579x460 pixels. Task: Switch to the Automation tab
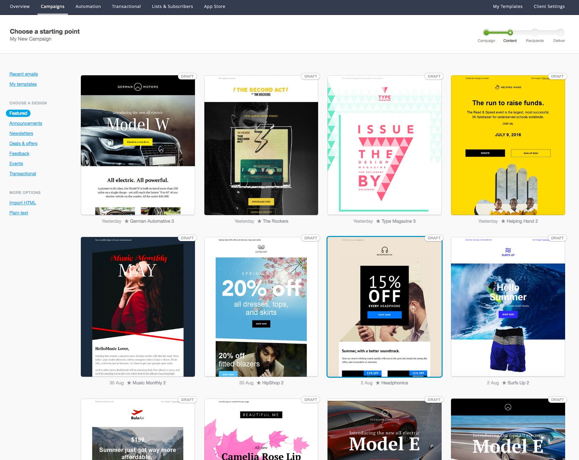pyautogui.click(x=88, y=7)
